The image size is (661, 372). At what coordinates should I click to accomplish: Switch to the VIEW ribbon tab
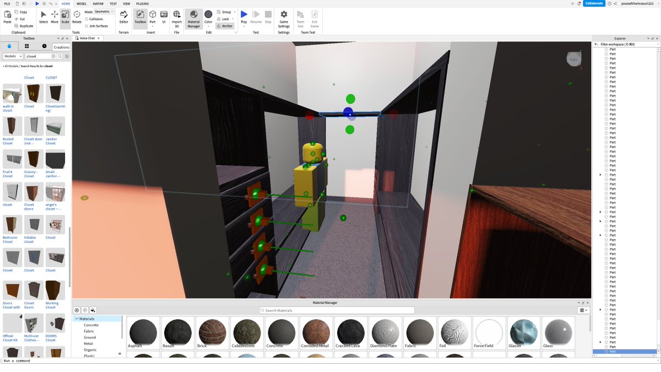(x=126, y=3)
